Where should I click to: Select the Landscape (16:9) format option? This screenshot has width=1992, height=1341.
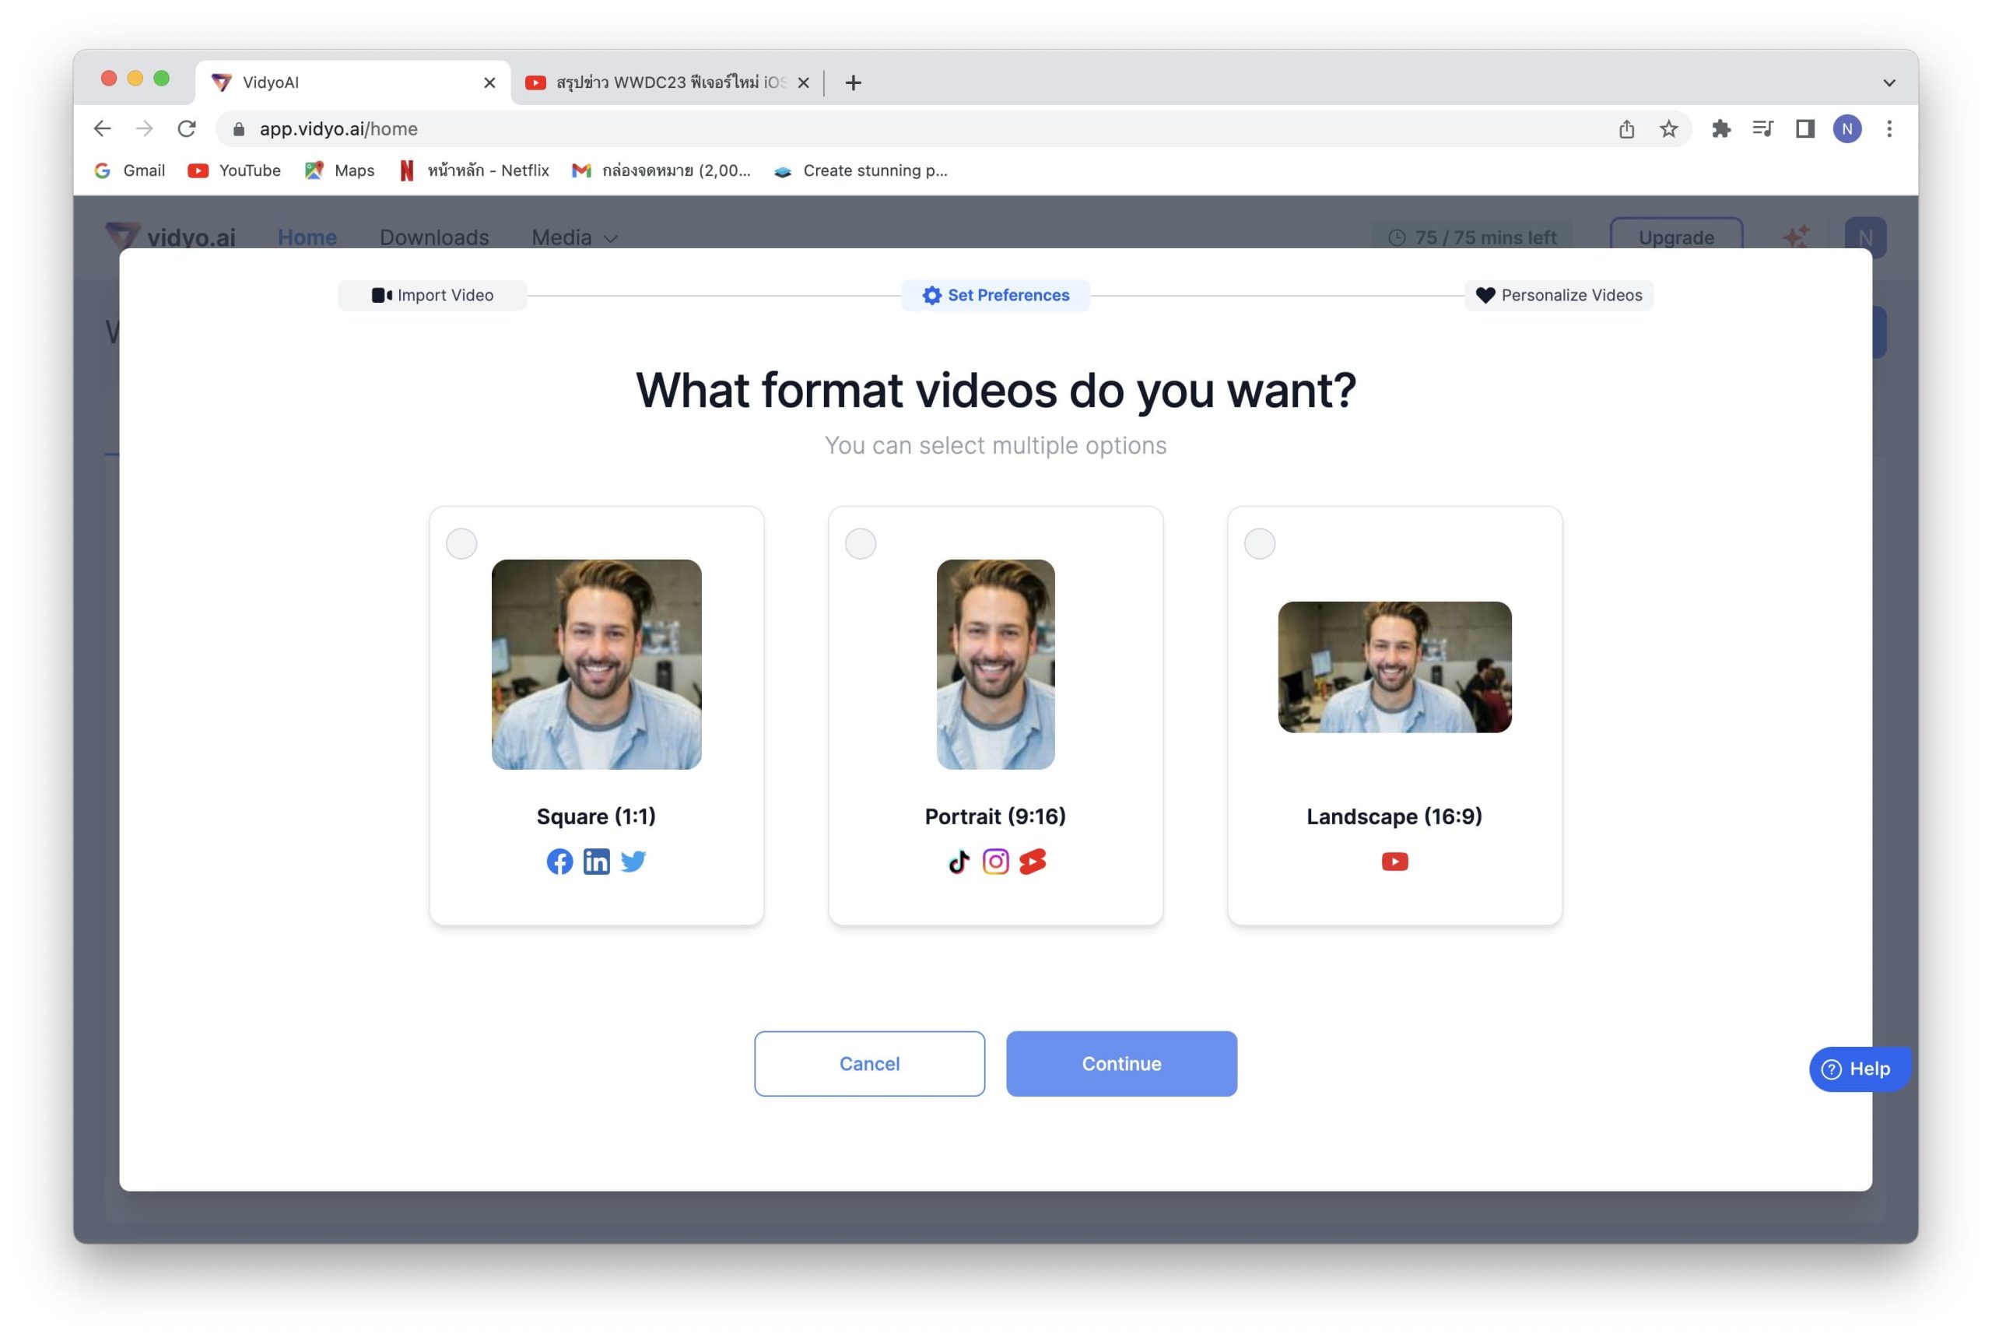pos(1259,544)
